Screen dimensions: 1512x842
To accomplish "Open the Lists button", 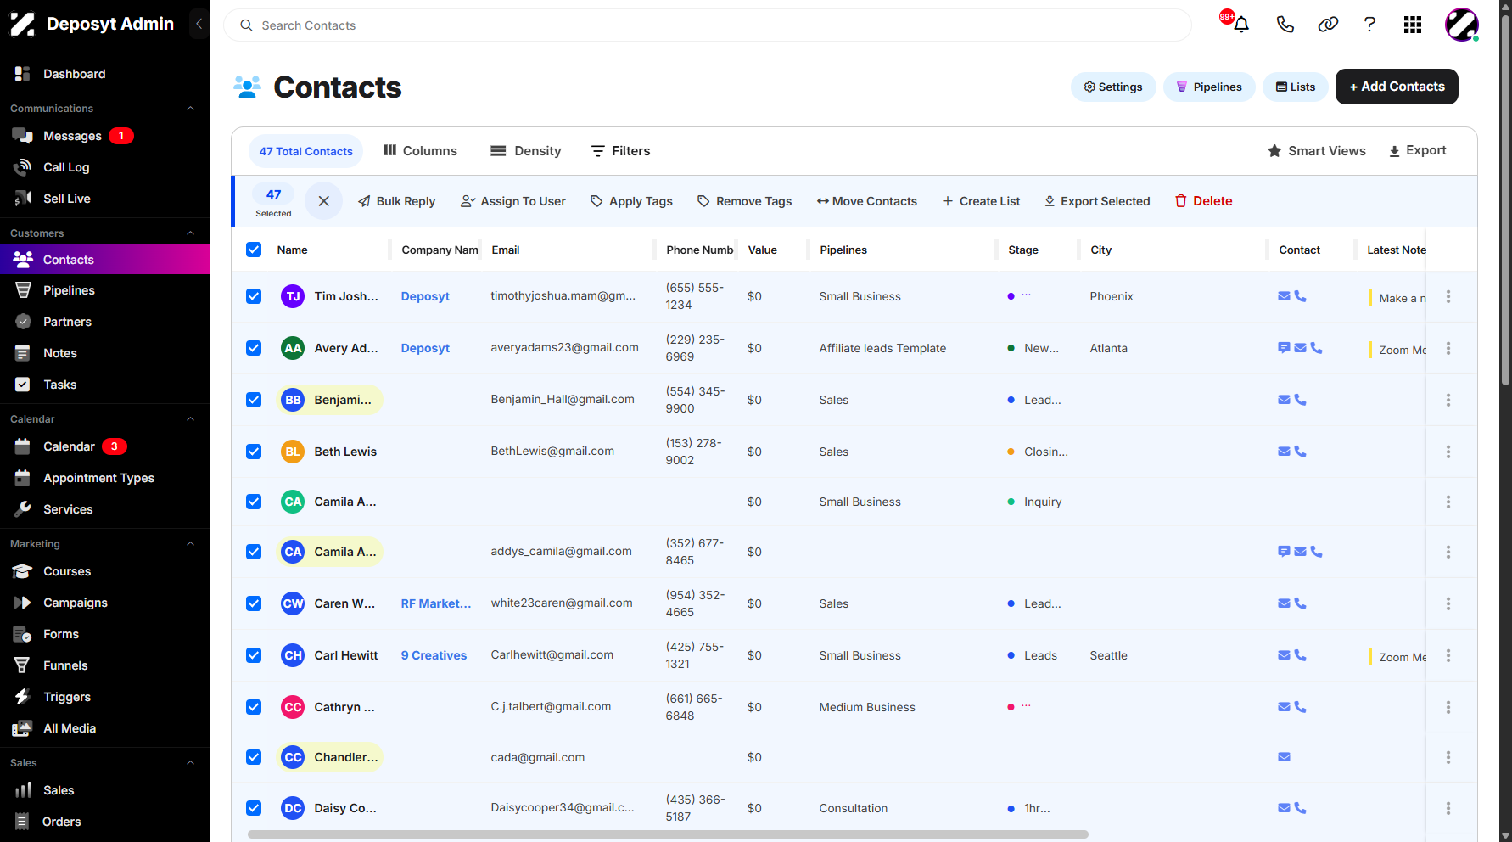I will tap(1296, 87).
